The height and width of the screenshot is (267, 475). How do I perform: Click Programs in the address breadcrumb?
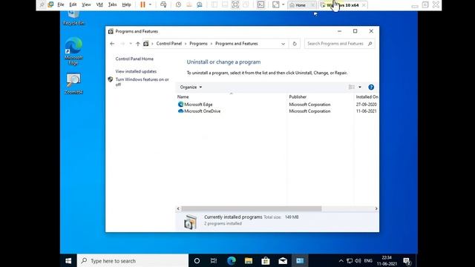click(198, 44)
